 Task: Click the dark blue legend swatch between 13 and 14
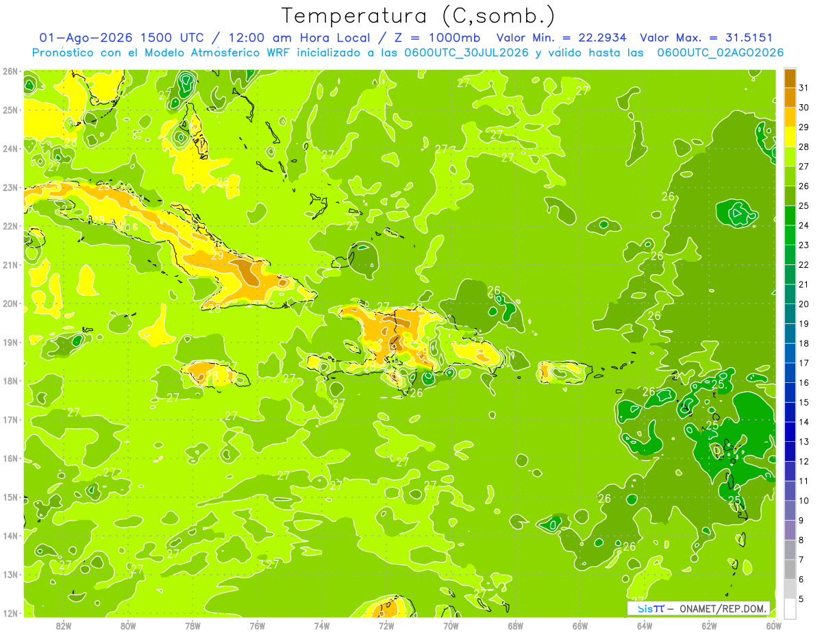click(790, 432)
